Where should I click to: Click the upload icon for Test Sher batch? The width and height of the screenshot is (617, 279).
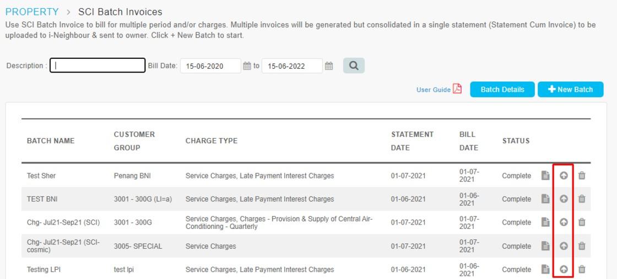pyautogui.click(x=564, y=176)
